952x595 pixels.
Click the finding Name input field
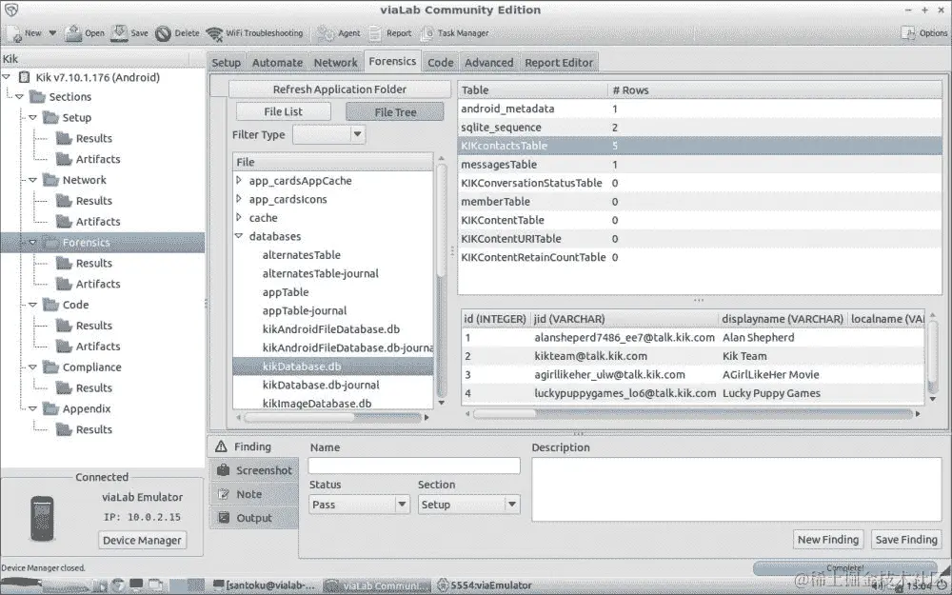tap(414, 466)
